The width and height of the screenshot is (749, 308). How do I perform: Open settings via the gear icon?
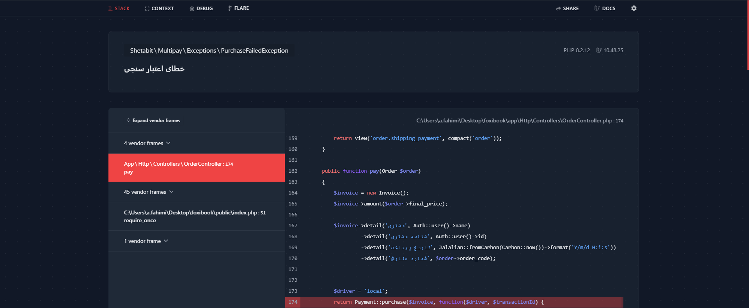point(634,8)
